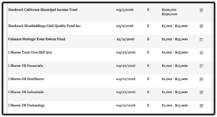This screenshot has height=117, width=217.
Task: Click the 05/9/2016 transaction date
Action: click(125, 26)
